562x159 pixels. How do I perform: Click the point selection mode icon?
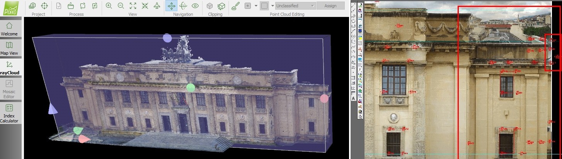tap(248, 6)
